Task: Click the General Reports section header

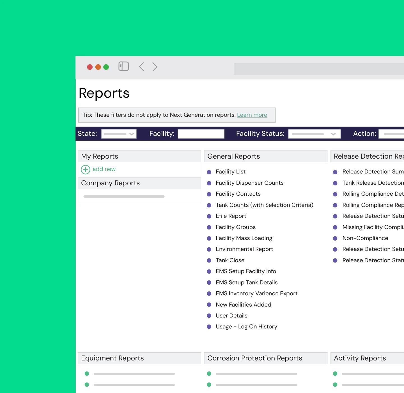Action: [266, 156]
